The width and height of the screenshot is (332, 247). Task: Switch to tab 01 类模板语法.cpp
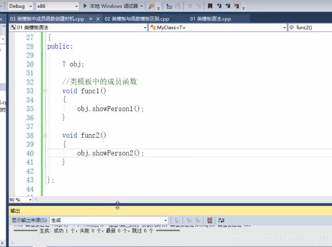(210, 19)
